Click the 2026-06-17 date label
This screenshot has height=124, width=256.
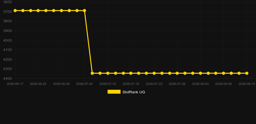coord(15,84)
